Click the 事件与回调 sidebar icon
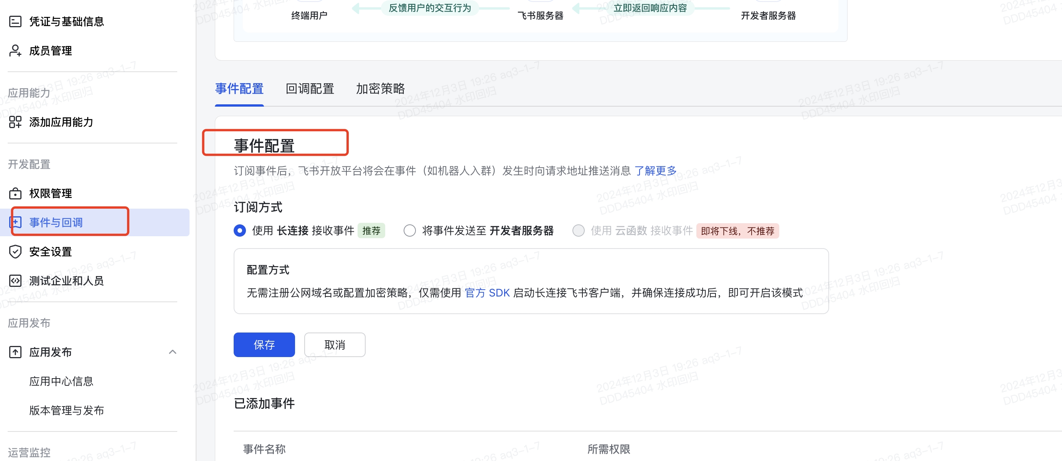Image resolution: width=1062 pixels, height=461 pixels. tap(15, 222)
